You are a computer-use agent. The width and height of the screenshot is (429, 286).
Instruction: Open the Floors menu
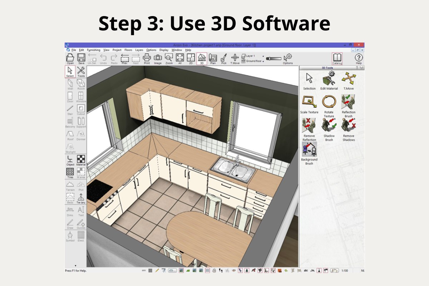click(128, 50)
